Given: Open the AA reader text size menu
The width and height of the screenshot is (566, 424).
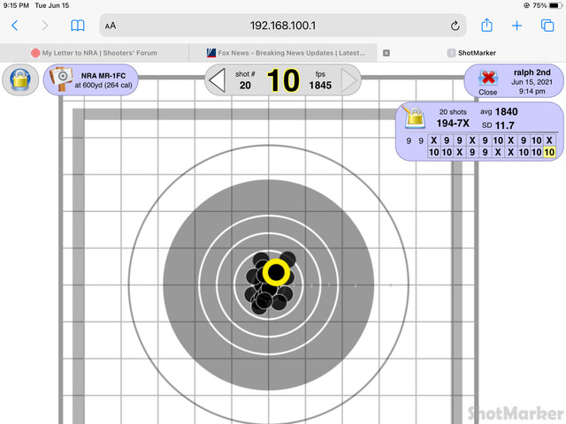Looking at the screenshot, I should pos(111,26).
